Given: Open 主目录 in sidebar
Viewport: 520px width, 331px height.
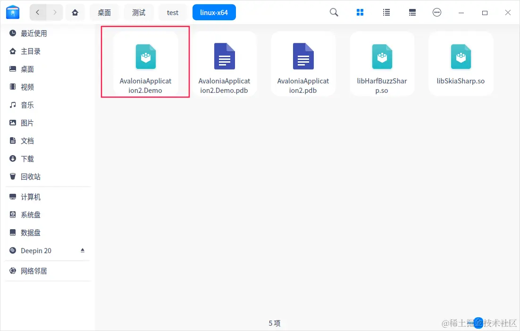Looking at the screenshot, I should point(48,51).
